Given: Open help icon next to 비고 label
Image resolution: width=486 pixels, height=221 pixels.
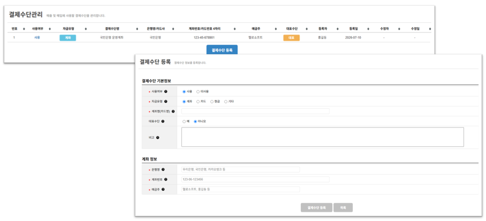Looking at the screenshot, I should pyautogui.click(x=158, y=137).
